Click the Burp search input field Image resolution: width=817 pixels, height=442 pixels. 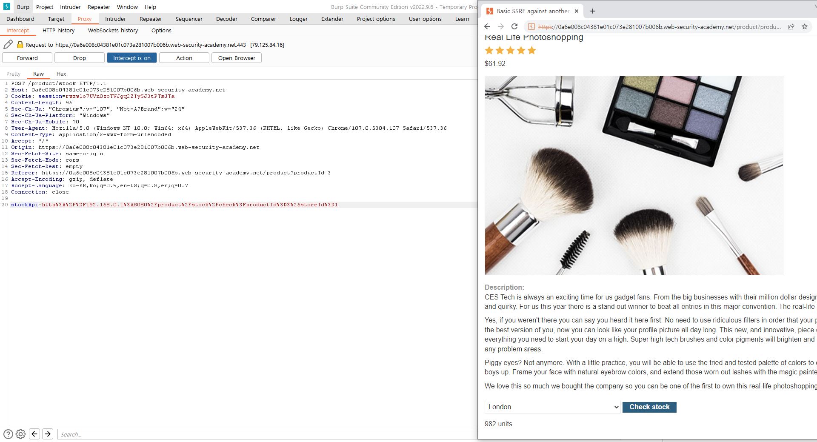click(267, 434)
